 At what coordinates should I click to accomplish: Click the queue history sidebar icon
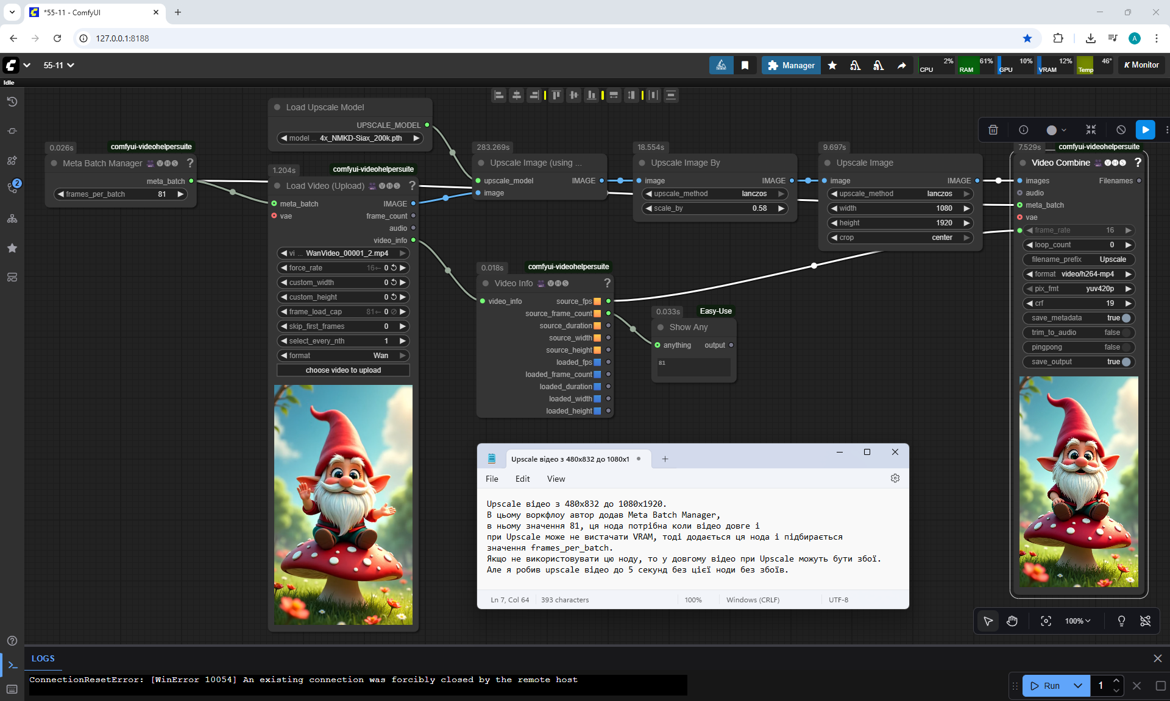[12, 102]
